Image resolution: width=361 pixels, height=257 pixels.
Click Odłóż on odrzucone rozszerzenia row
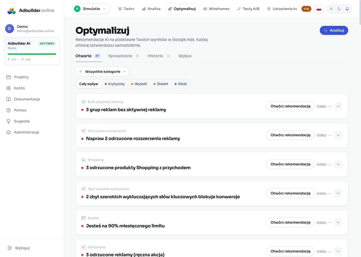tap(321, 135)
